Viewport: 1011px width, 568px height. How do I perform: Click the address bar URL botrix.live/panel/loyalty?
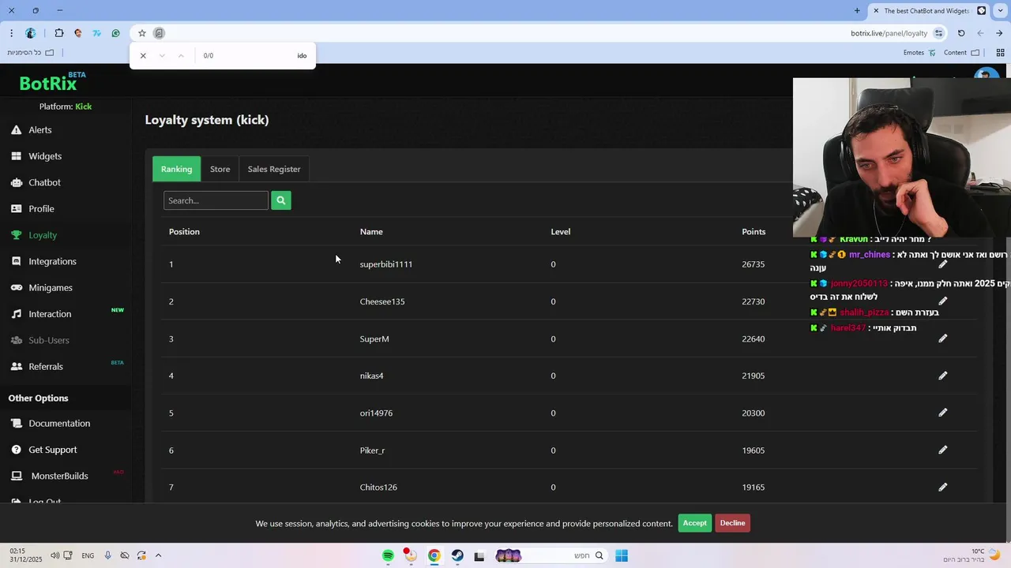(889, 33)
